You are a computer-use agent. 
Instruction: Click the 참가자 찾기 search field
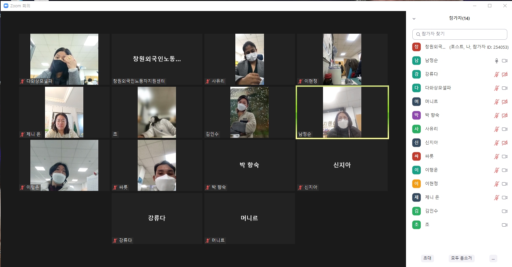tap(460, 34)
